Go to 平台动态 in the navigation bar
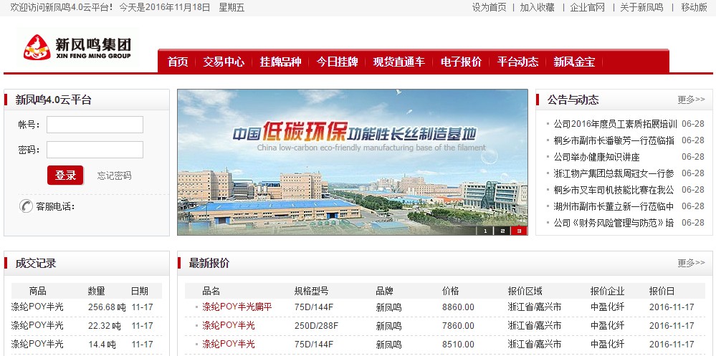The height and width of the screenshot is (356, 716). click(517, 62)
